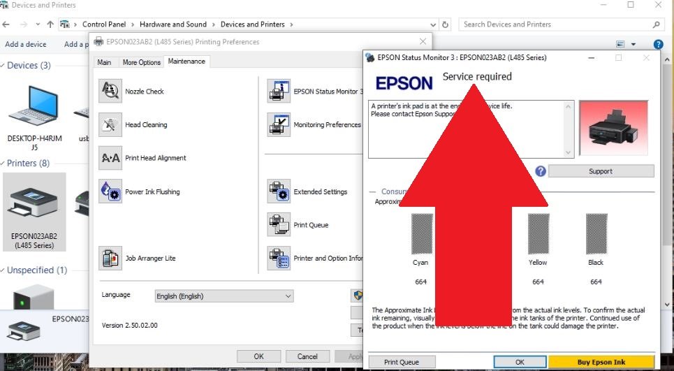Open Monitoring Preferences icon

pos(279,124)
